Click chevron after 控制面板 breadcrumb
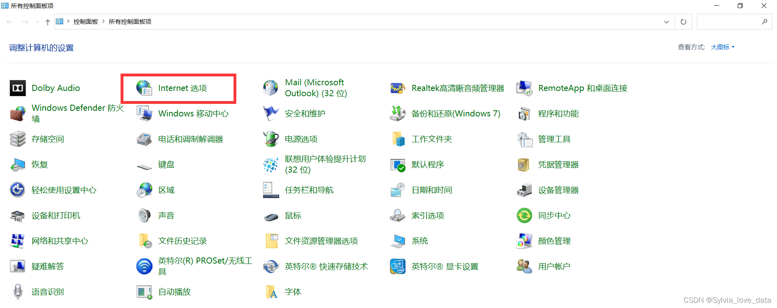 [x=104, y=21]
